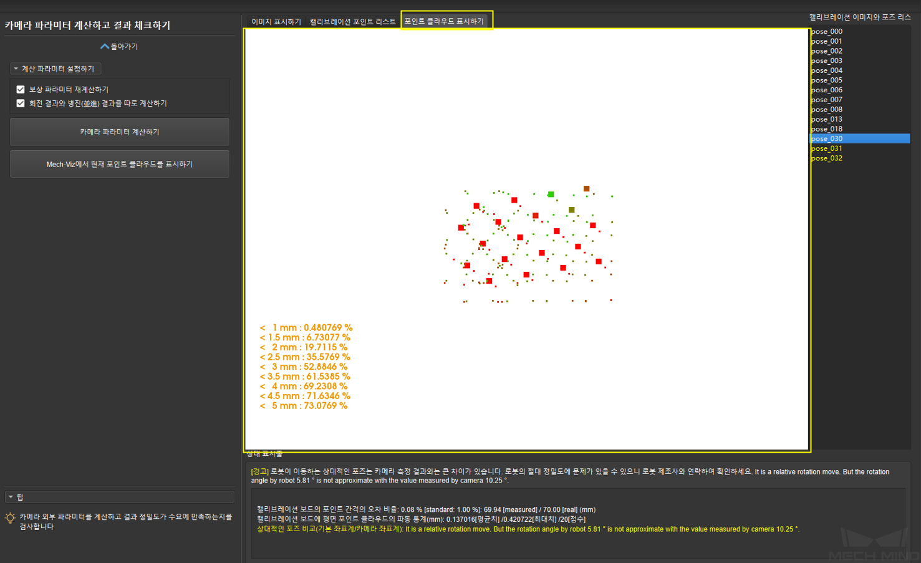
Task: Switch to 캘리브레이션 포인트 리스트 tab
Action: [x=353, y=21]
